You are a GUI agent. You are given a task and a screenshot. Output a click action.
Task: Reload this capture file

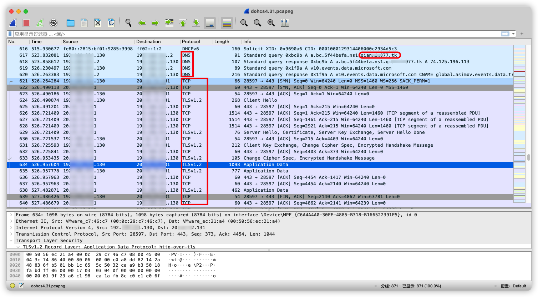(x=111, y=22)
